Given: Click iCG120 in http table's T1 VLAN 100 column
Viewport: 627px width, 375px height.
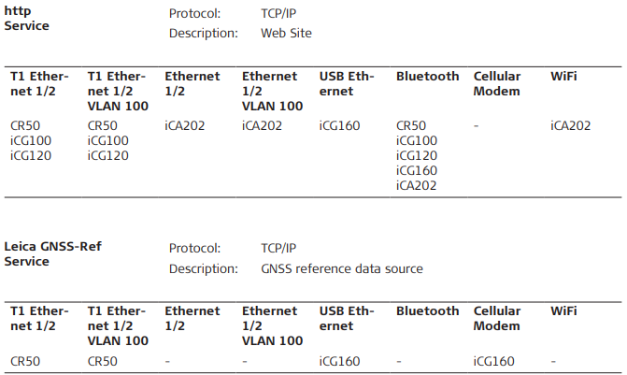Looking at the screenshot, I should tap(107, 155).
